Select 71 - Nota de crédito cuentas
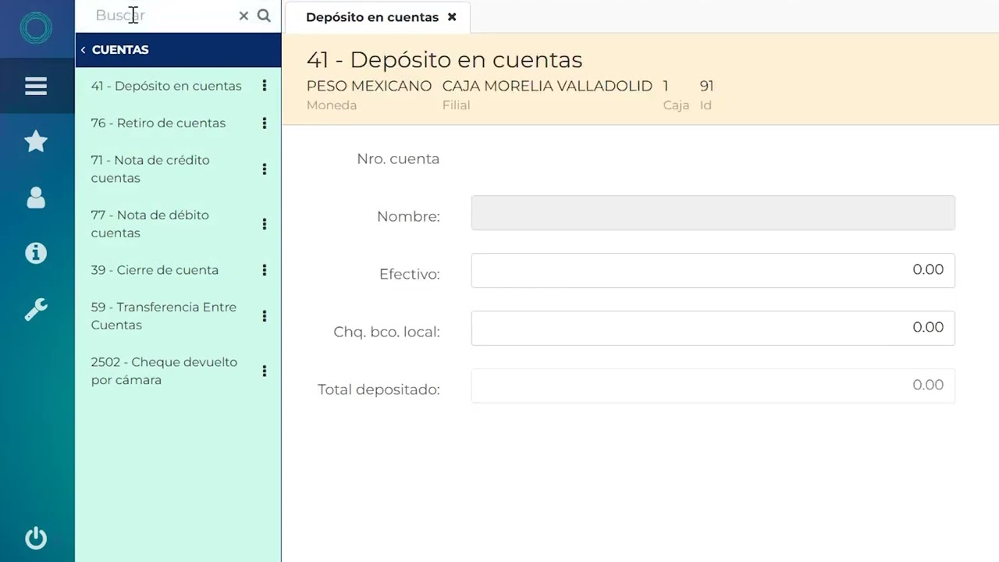Screen dimensions: 999x562 coord(150,169)
